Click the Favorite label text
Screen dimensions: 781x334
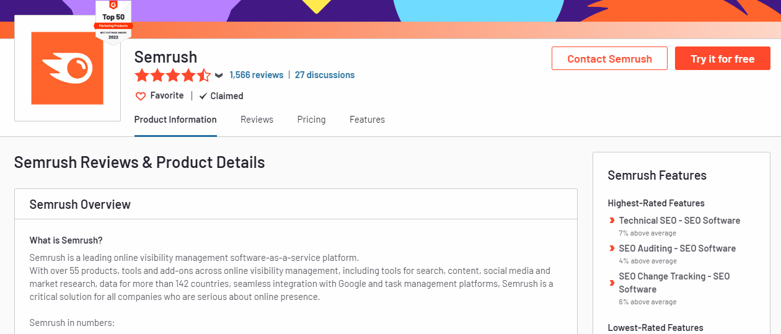[x=167, y=95]
